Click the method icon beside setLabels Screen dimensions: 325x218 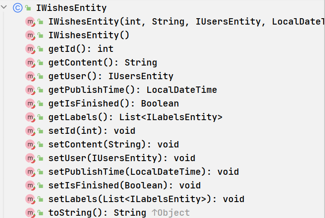click(30, 199)
